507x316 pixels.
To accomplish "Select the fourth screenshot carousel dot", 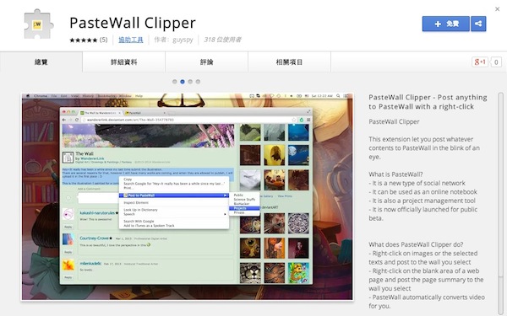I will click(198, 82).
